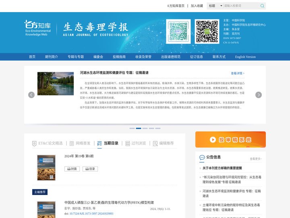Switch to 过刊浏览 tab
Image resolution: width=290 pixels, height=218 pixels.
coord(139,143)
